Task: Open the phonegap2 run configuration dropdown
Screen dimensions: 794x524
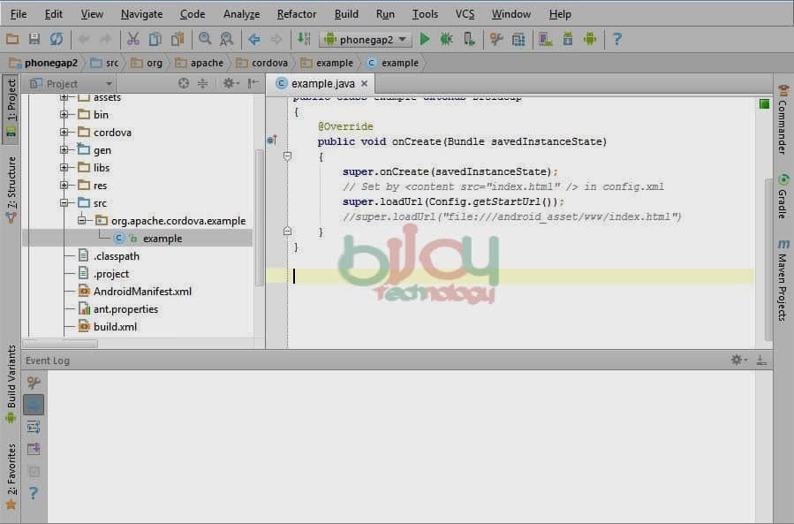Action: (x=367, y=39)
